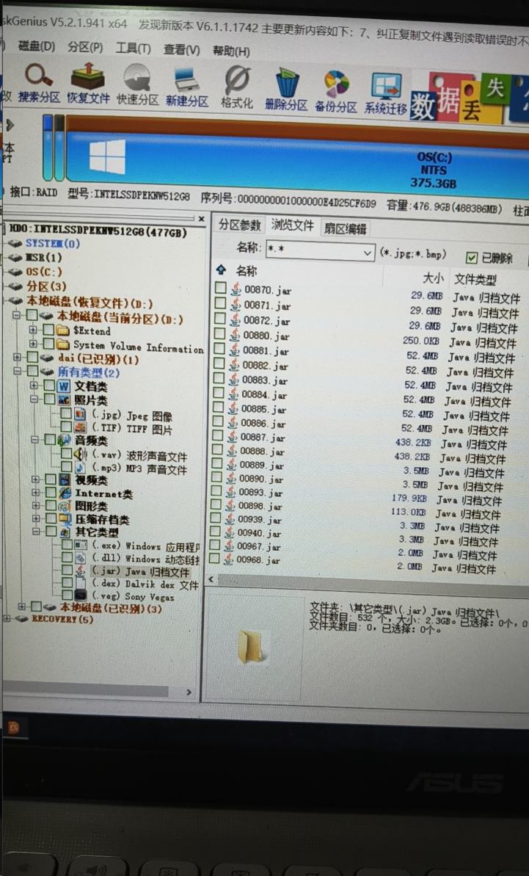
Task: Switch to the 分区参数 tab
Action: tap(239, 225)
